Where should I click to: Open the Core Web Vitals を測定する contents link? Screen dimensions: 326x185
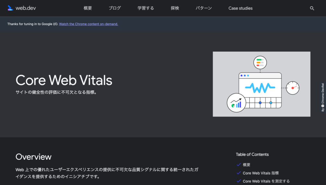tap(266, 181)
